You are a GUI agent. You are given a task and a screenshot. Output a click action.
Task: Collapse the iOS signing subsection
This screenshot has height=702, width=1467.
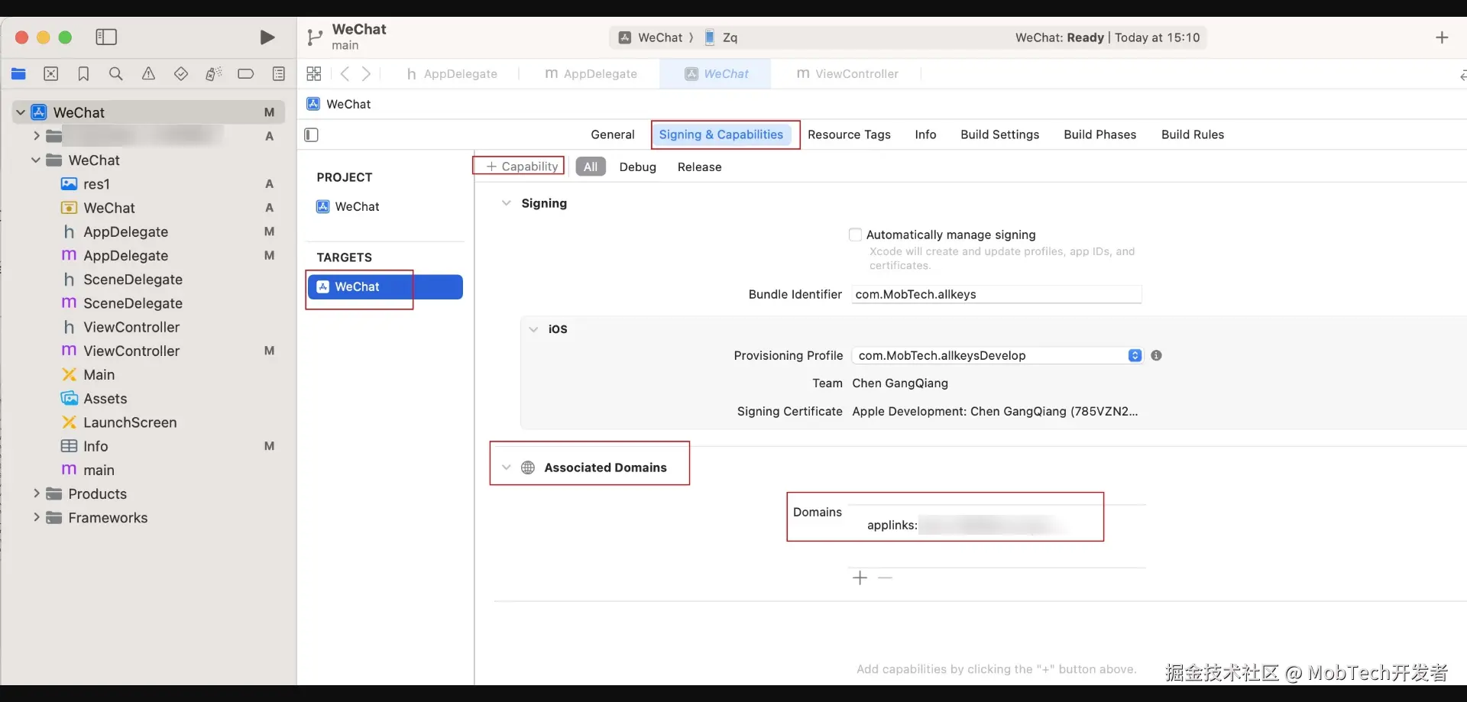(x=533, y=329)
